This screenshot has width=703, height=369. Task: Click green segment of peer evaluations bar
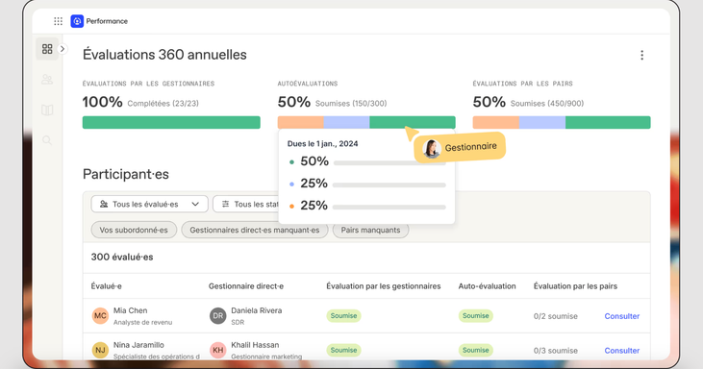pyautogui.click(x=608, y=122)
